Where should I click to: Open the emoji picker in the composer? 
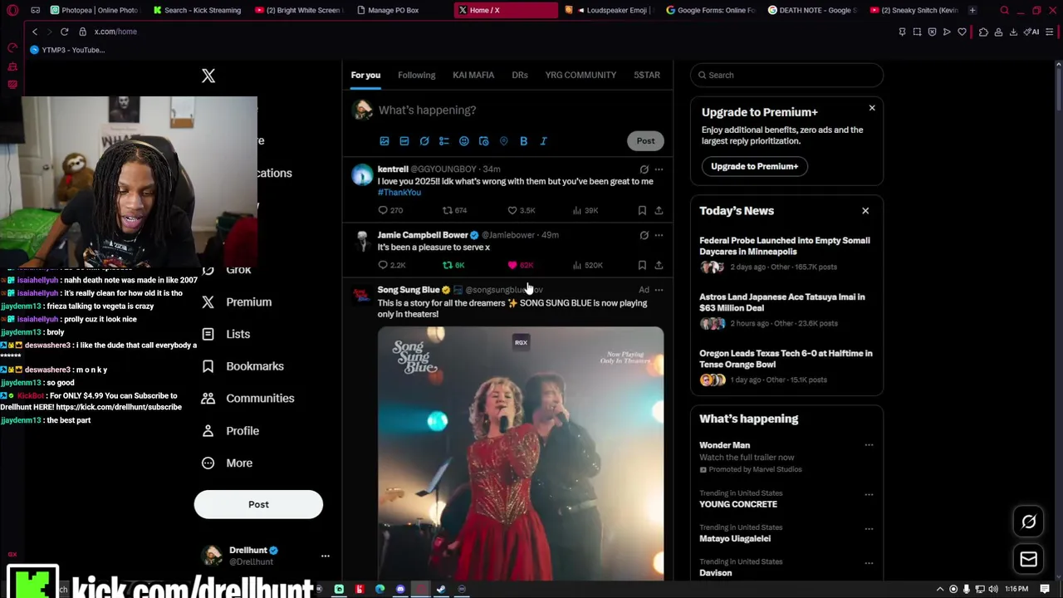click(x=464, y=141)
